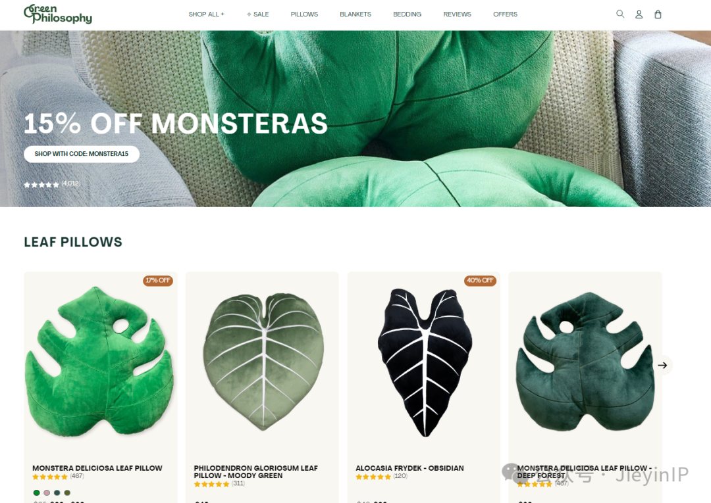Viewport: 711px width, 503px height.
Task: Select the olive green color swatch
Action: [x=67, y=492]
